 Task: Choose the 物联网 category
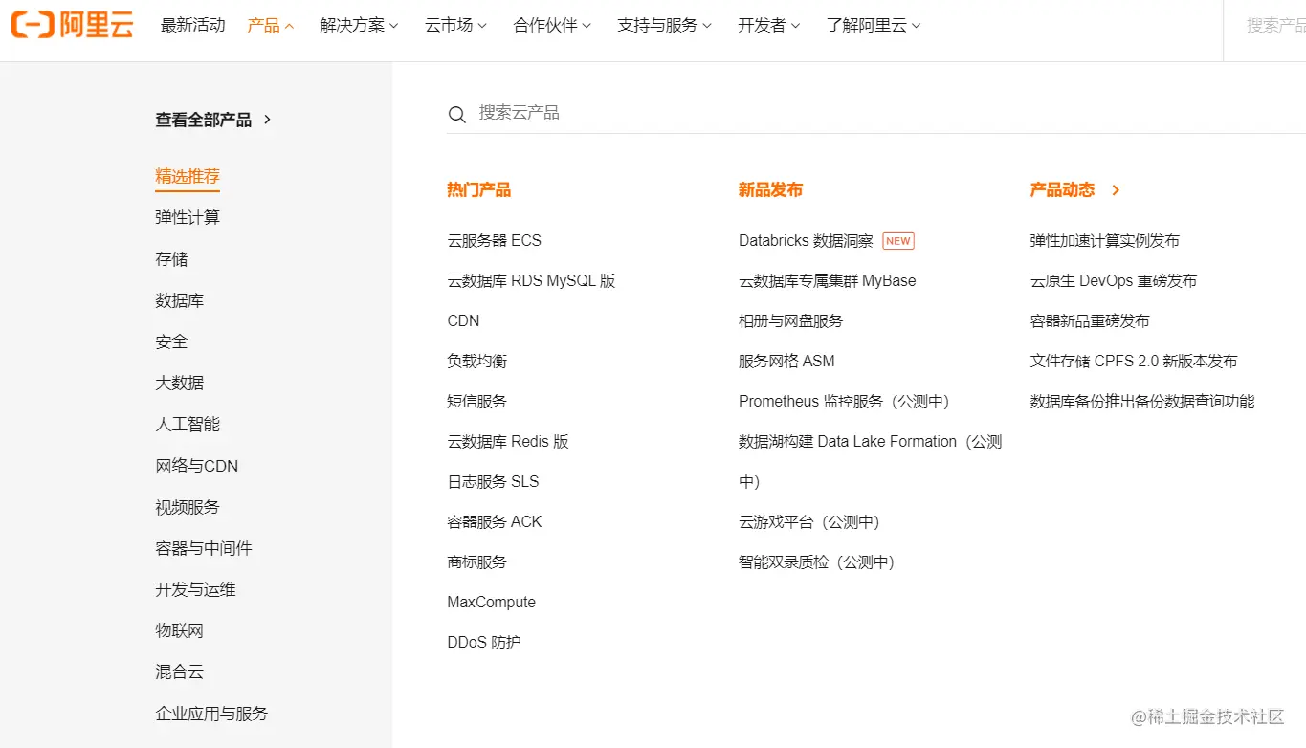click(x=180, y=630)
